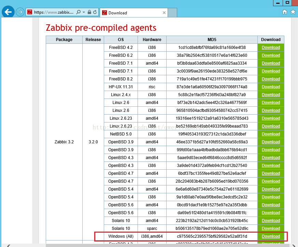Download the OpenBSD 5.4 amd64 agent
Image resolution: width=298 pixels, height=247 pixels.
271,189
